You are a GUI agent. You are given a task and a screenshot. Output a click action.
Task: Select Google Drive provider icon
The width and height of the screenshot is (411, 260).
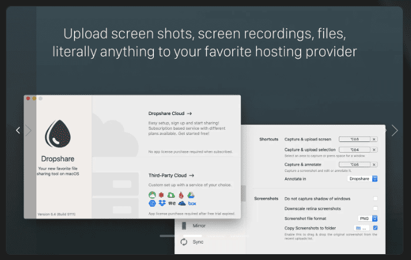191,195
